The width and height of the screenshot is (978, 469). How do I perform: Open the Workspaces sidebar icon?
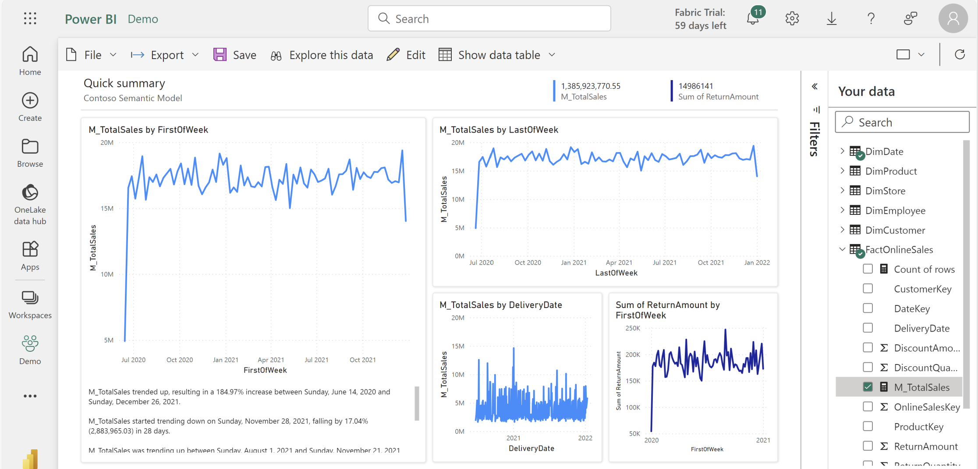pos(30,305)
